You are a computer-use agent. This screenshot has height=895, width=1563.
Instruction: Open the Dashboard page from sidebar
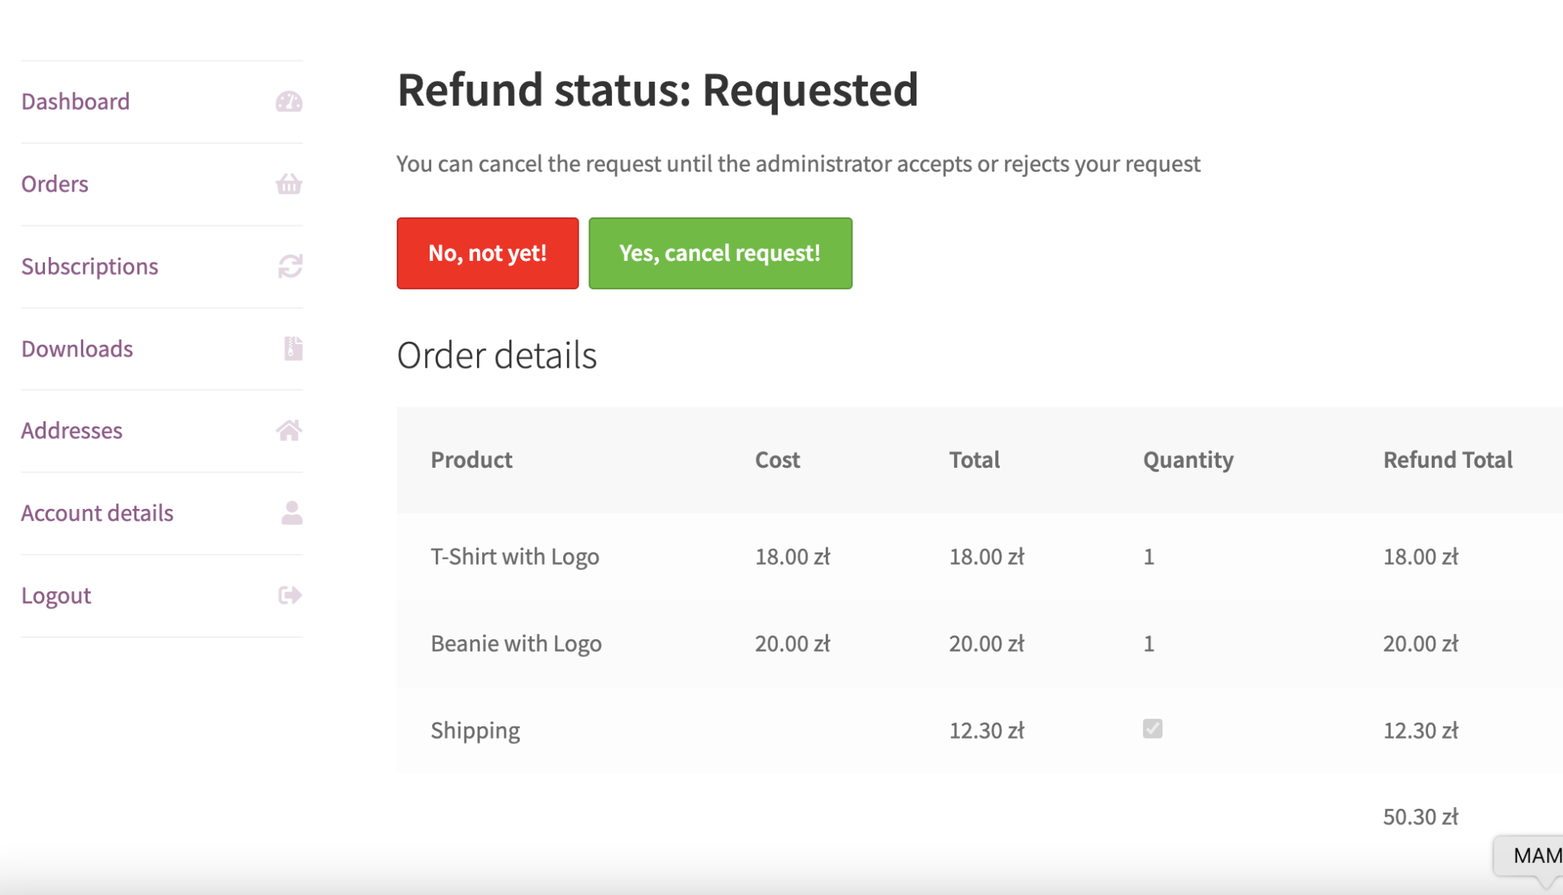tap(76, 101)
